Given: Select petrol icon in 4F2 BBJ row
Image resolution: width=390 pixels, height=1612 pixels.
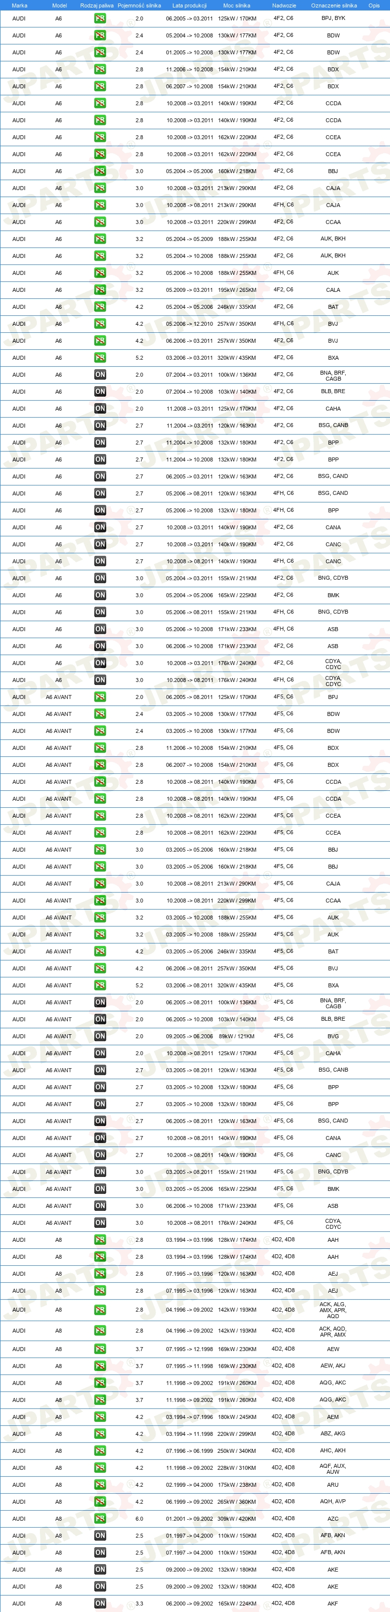Looking at the screenshot, I should coord(100,172).
